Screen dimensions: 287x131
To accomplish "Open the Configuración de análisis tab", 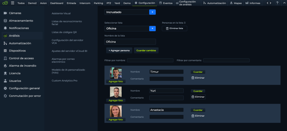I will pyautogui.click(x=188, y=3).
